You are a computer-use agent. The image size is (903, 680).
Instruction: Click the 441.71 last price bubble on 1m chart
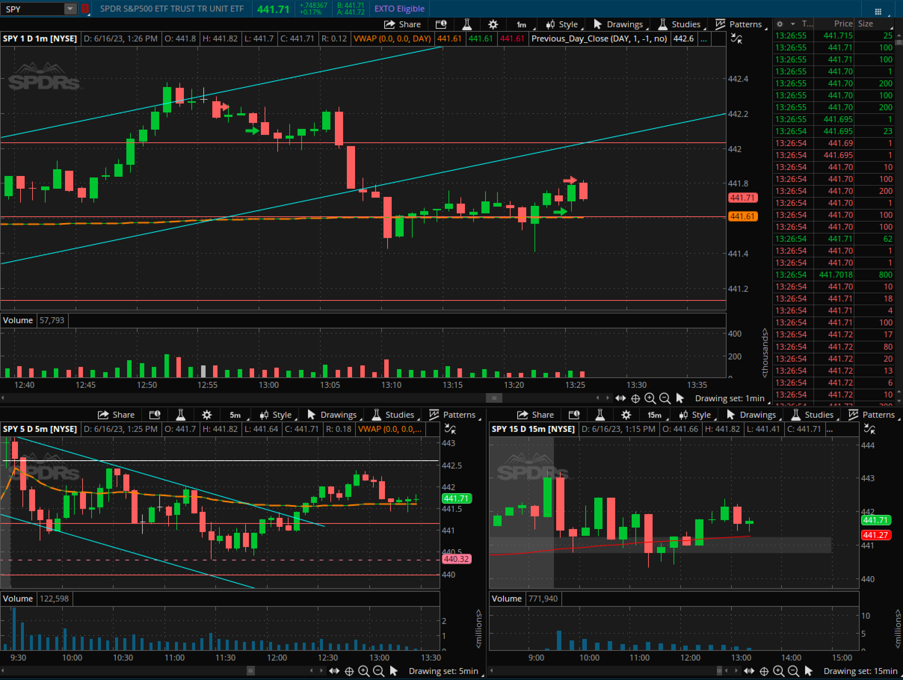point(743,198)
